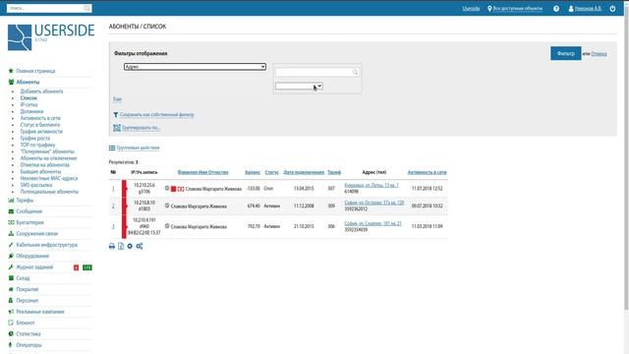Click the double gears icon below table
Screen dimensions: 629x354
pyautogui.click(x=140, y=246)
